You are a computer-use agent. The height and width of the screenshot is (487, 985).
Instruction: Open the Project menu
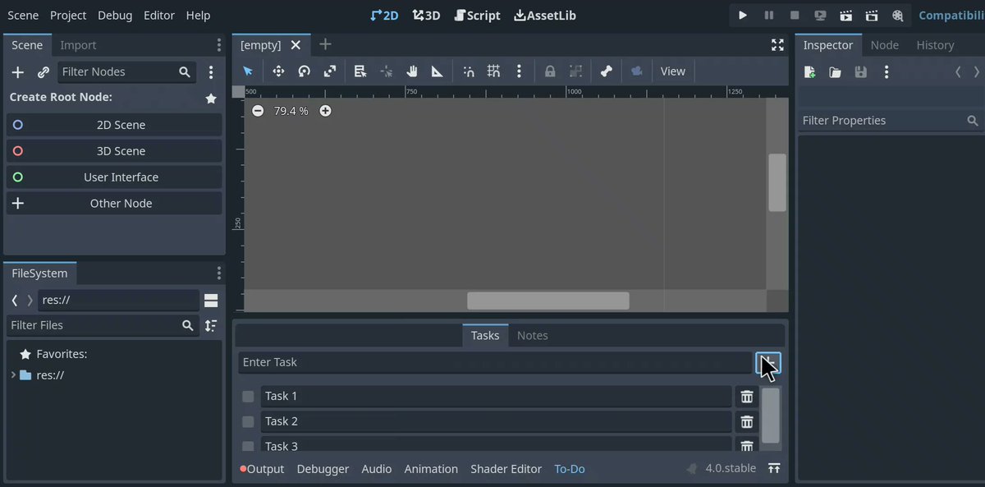point(68,15)
